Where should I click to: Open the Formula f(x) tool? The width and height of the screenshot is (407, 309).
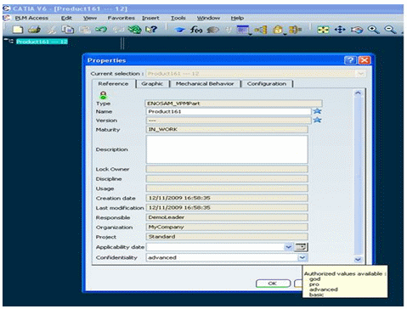pos(196,30)
